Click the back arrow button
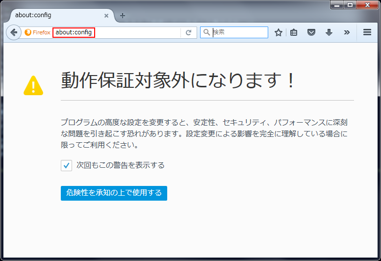This screenshot has width=381, height=261. [x=14, y=32]
